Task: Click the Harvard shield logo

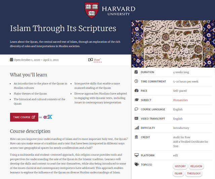Action: (92, 10)
